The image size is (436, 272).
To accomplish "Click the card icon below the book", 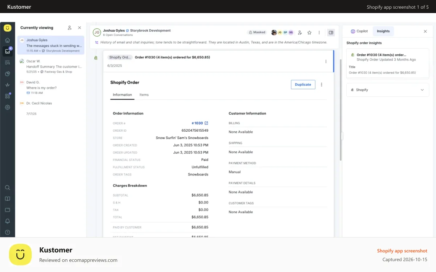I will (x=7, y=210).
